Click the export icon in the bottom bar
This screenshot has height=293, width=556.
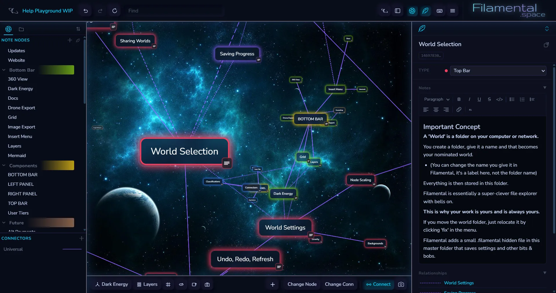pyautogui.click(x=194, y=285)
